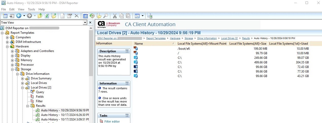Click the Results breadcrumb link
The image size is (322, 123).
tap(246, 38)
